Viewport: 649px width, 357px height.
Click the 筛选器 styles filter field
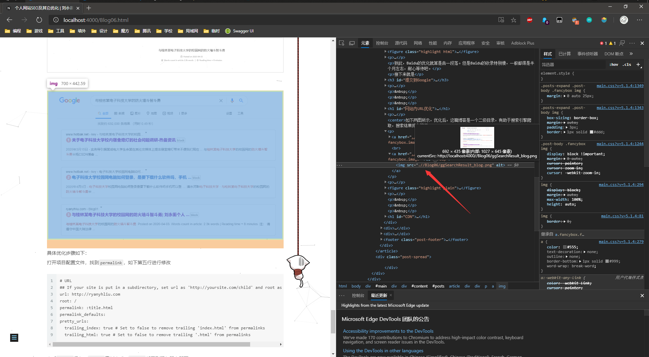click(573, 64)
